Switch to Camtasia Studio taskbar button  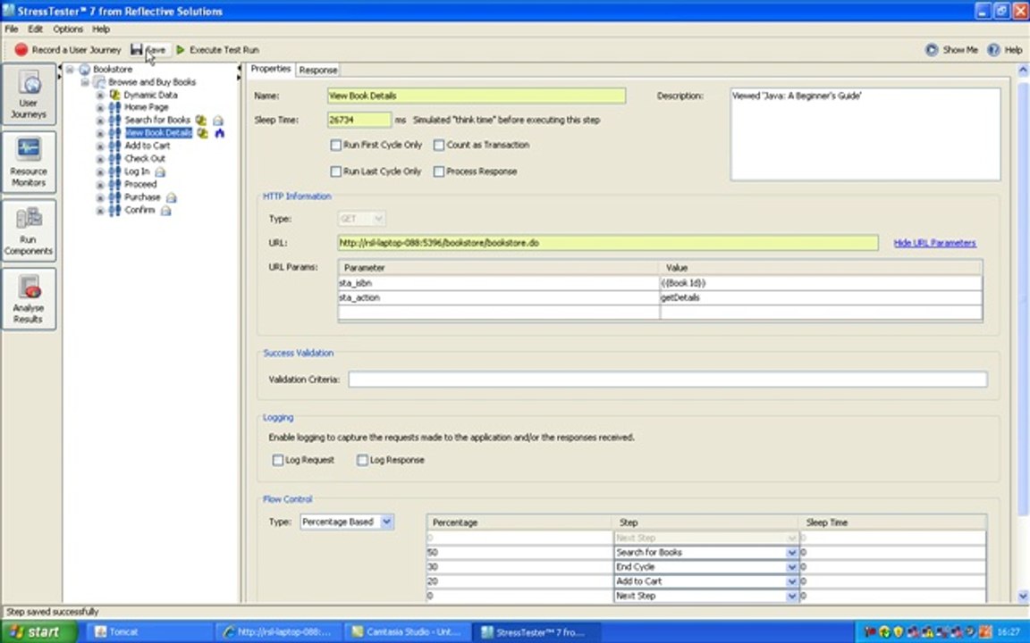pyautogui.click(x=408, y=632)
